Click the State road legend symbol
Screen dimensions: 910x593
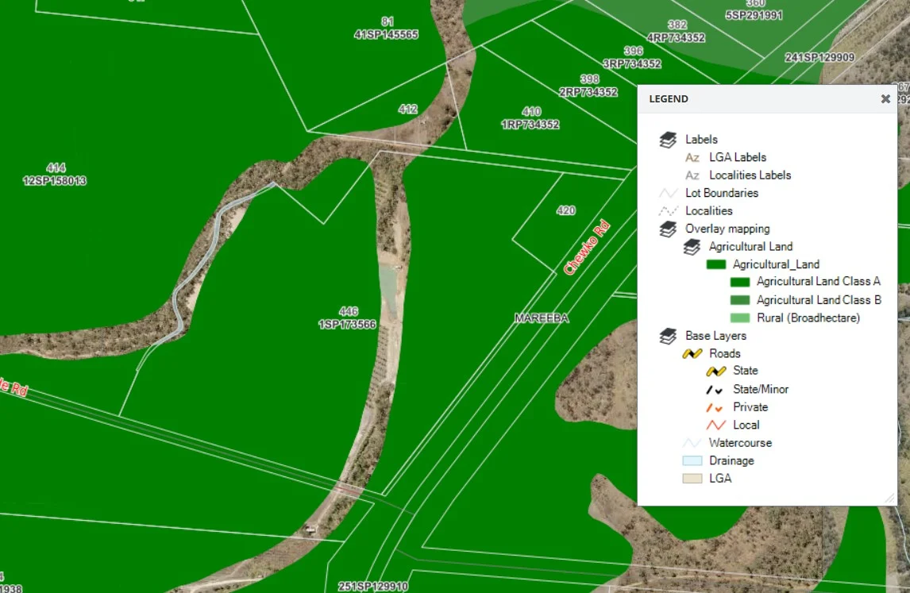[x=716, y=372]
